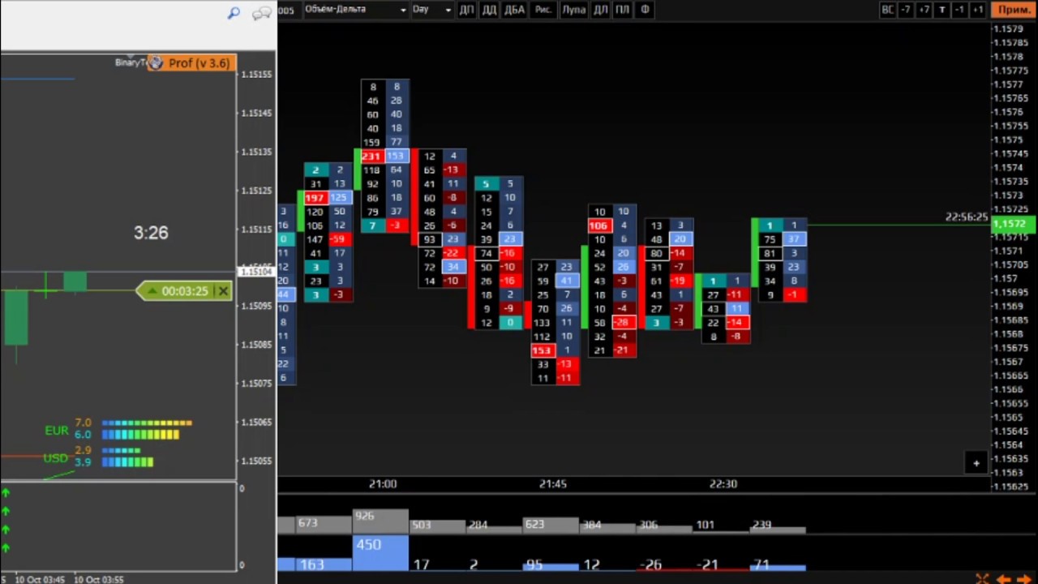Click the Прим. apply button
Viewport: 1038px width, 584px height.
(1014, 10)
